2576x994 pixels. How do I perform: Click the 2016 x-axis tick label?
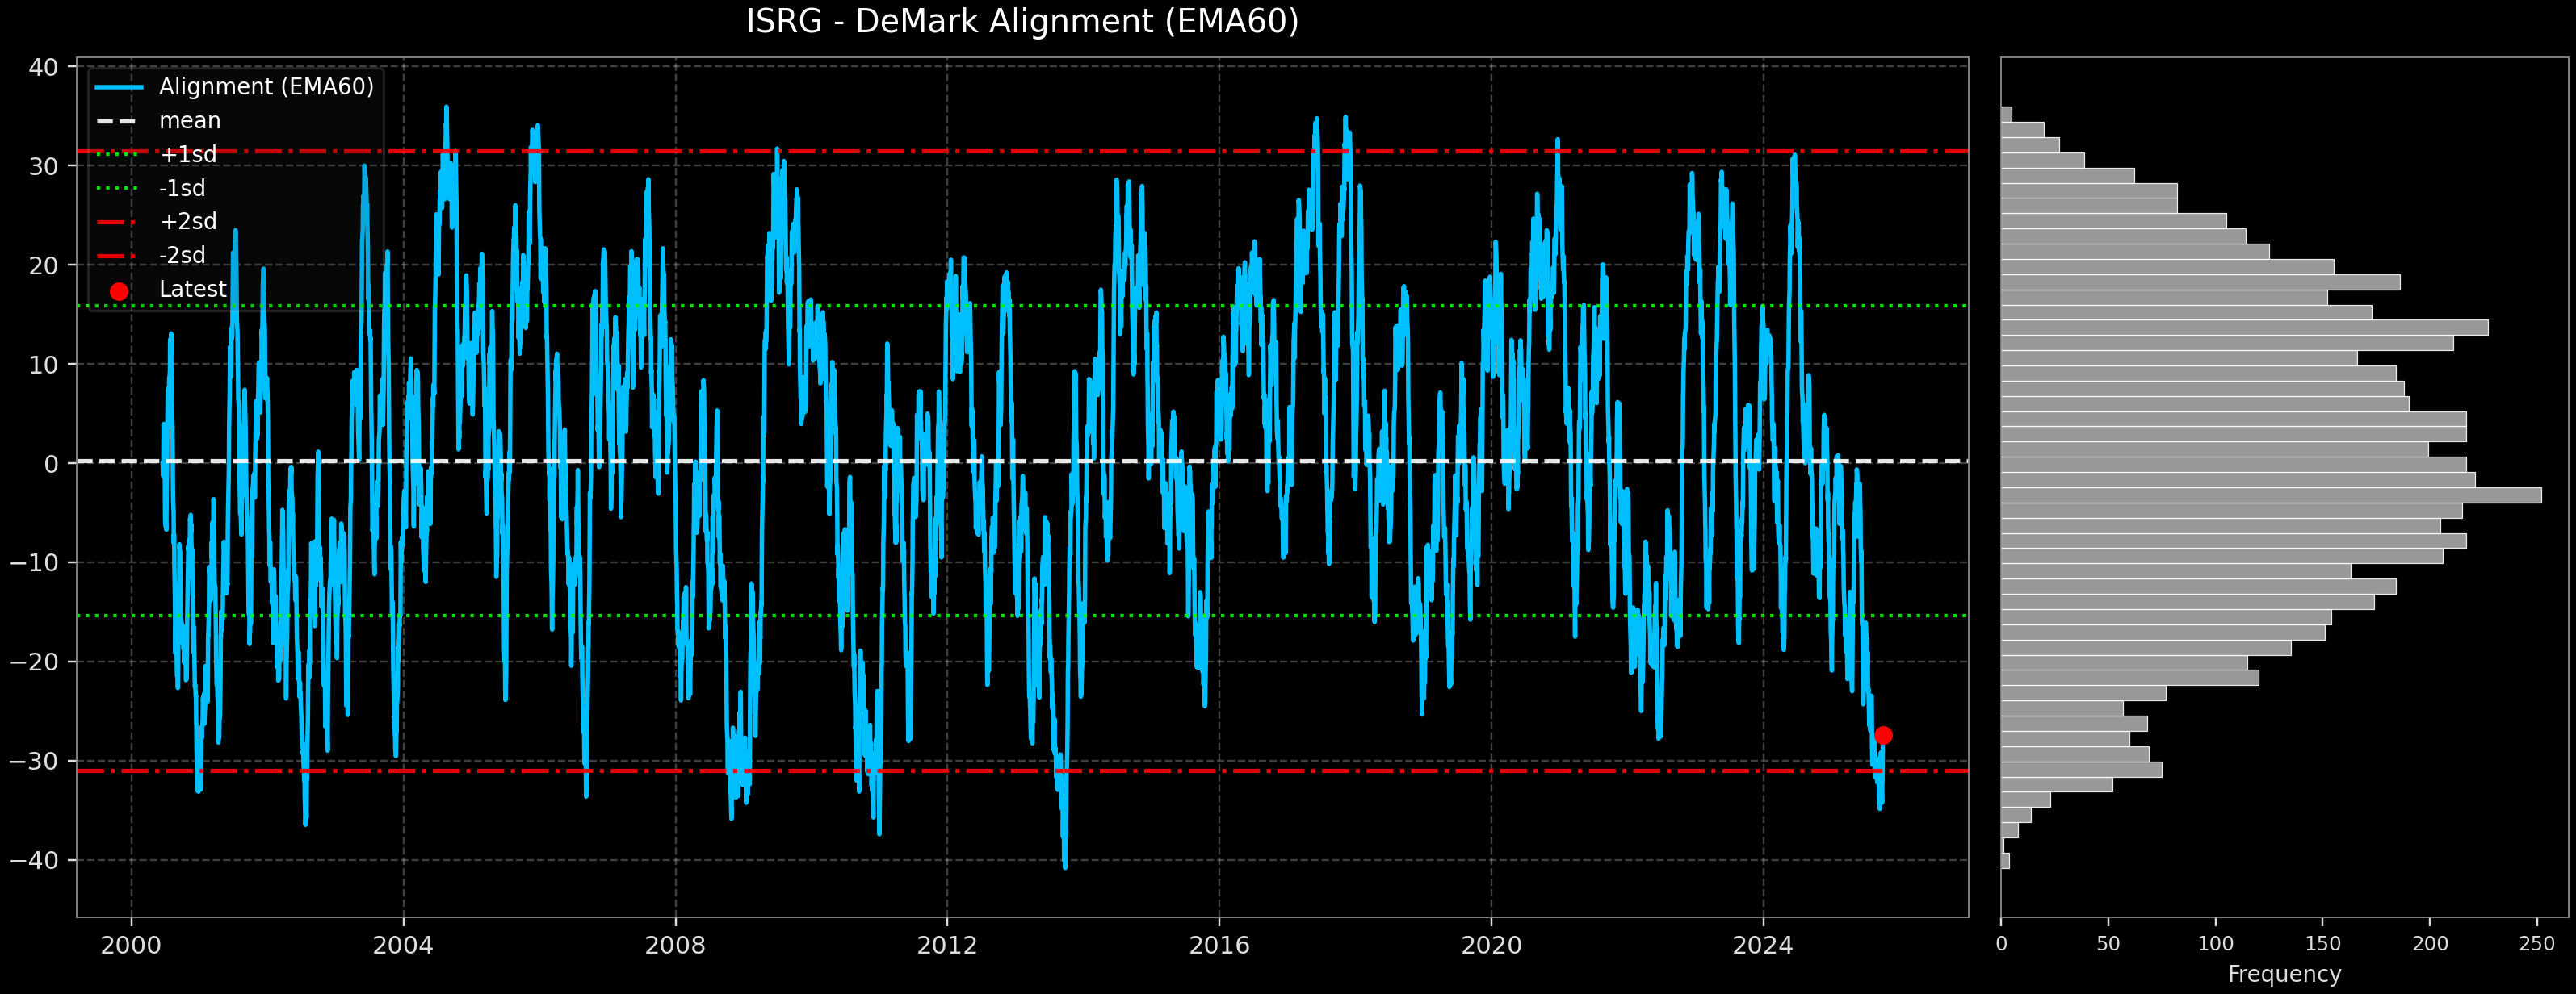1219,945
